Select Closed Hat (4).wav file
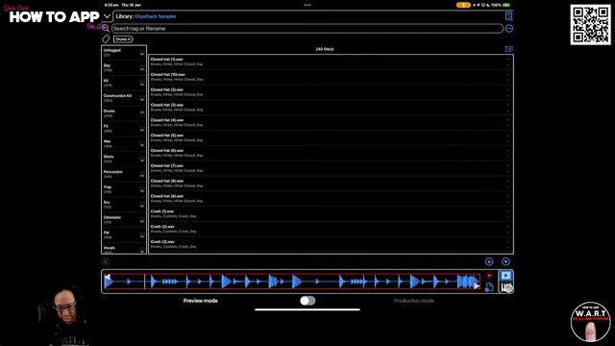This screenshot has height=346, width=615. [331, 122]
